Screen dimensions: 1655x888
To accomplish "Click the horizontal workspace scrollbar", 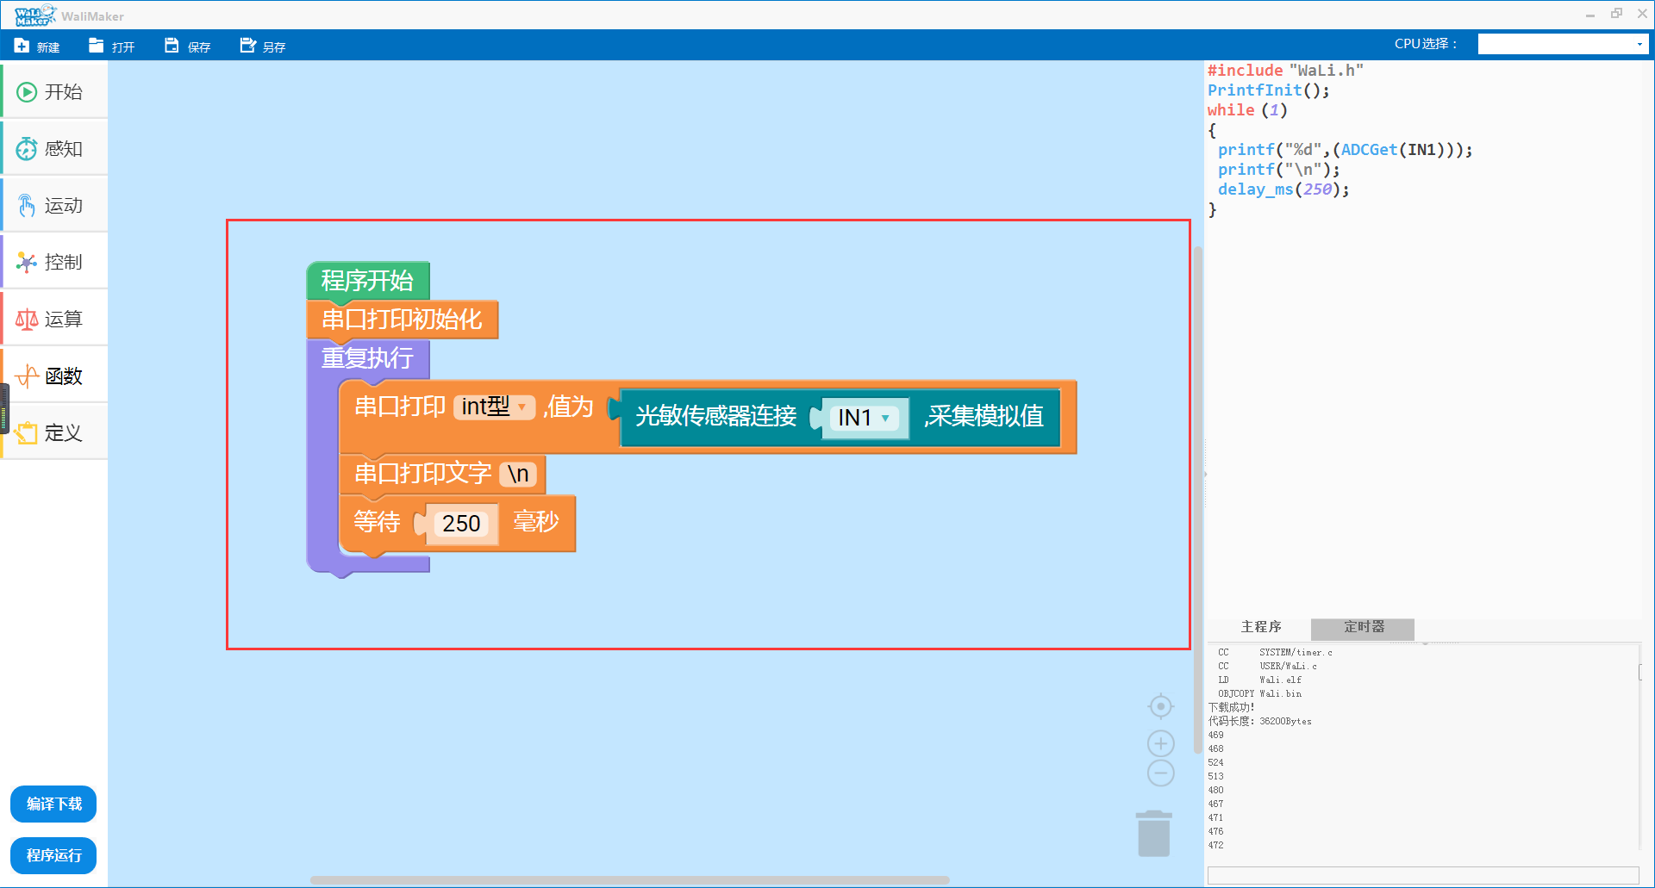I will coord(629,880).
